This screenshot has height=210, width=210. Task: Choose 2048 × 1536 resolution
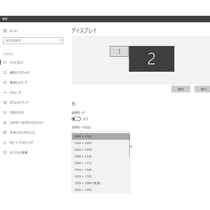click(x=100, y=157)
